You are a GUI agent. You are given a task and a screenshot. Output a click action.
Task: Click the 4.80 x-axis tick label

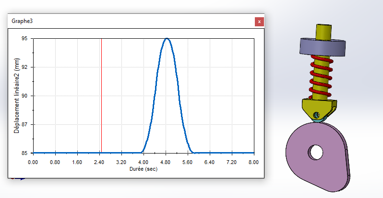point(166,163)
